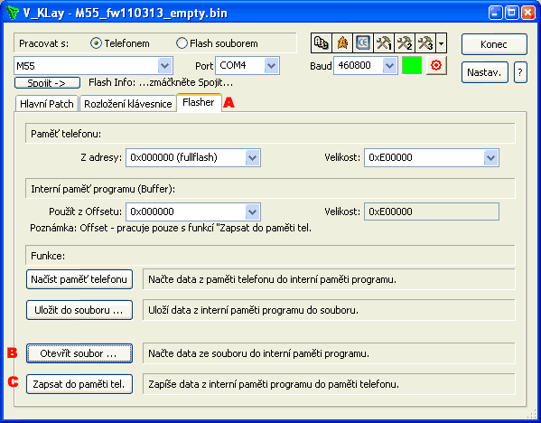Click the V_KLay title bar app icon
This screenshot has height=423, width=541.
(14, 13)
